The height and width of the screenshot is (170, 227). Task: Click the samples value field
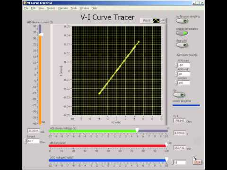point(184,83)
